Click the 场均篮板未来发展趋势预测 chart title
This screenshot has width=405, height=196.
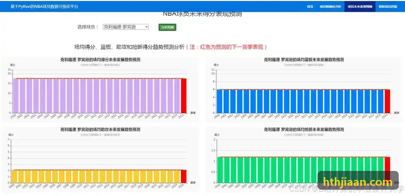point(304,60)
